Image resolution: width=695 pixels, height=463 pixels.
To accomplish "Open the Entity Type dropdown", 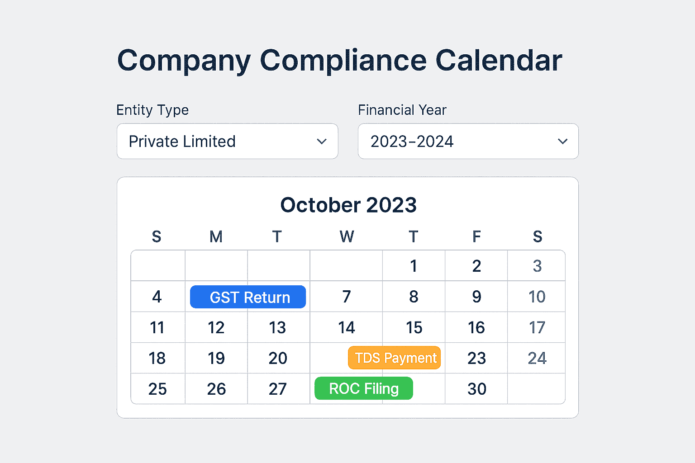I will pyautogui.click(x=227, y=142).
